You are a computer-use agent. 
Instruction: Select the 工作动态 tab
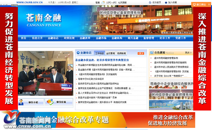100,53
